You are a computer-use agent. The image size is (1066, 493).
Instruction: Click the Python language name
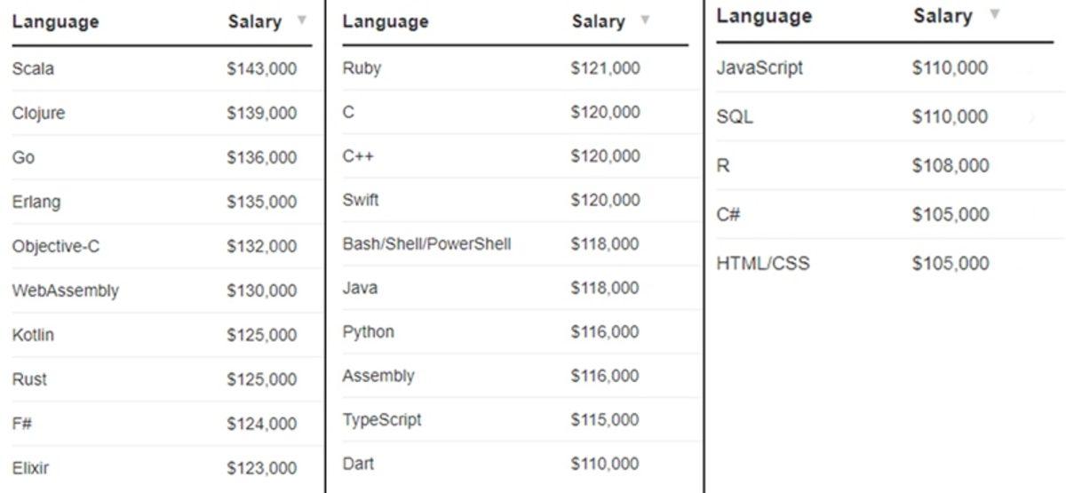point(368,332)
